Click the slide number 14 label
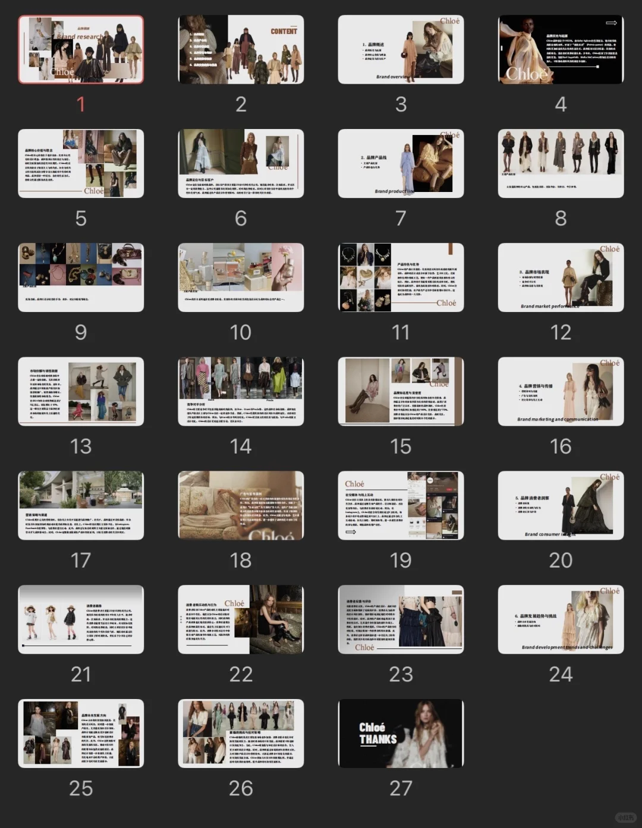642x828 pixels. [241, 446]
